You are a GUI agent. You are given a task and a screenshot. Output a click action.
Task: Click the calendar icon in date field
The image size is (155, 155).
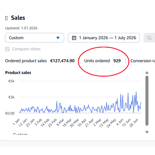[x=74, y=38]
